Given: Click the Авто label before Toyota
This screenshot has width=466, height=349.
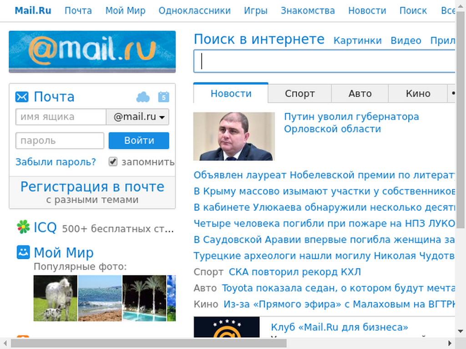Looking at the screenshot, I should click(205, 288).
